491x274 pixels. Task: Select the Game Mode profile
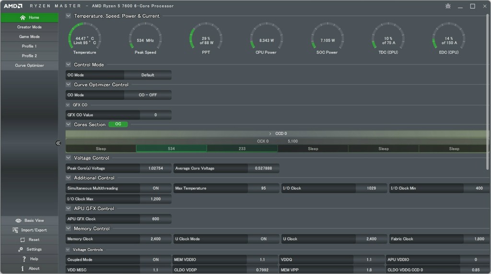pos(29,37)
